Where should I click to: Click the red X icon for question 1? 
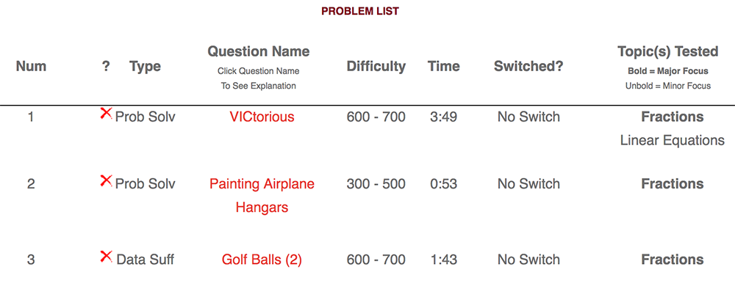point(107,113)
